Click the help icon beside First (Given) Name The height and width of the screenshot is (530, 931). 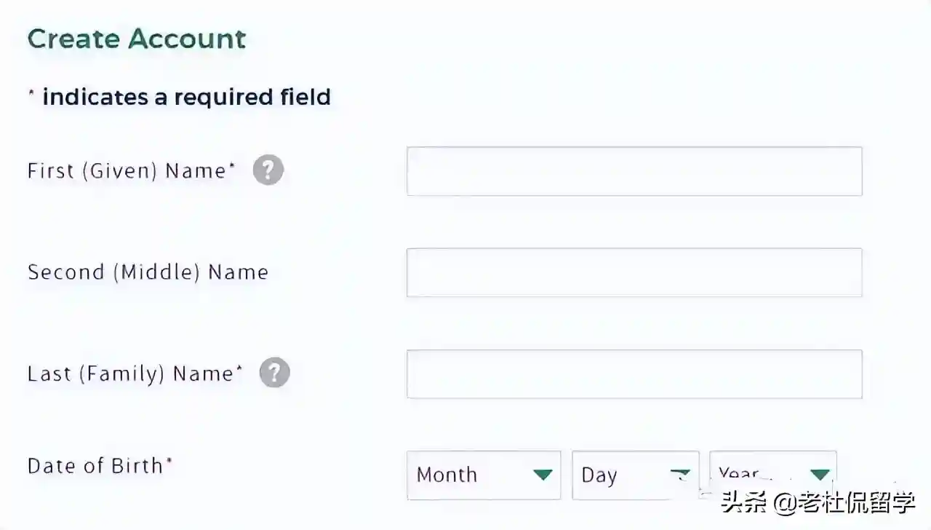[268, 170]
